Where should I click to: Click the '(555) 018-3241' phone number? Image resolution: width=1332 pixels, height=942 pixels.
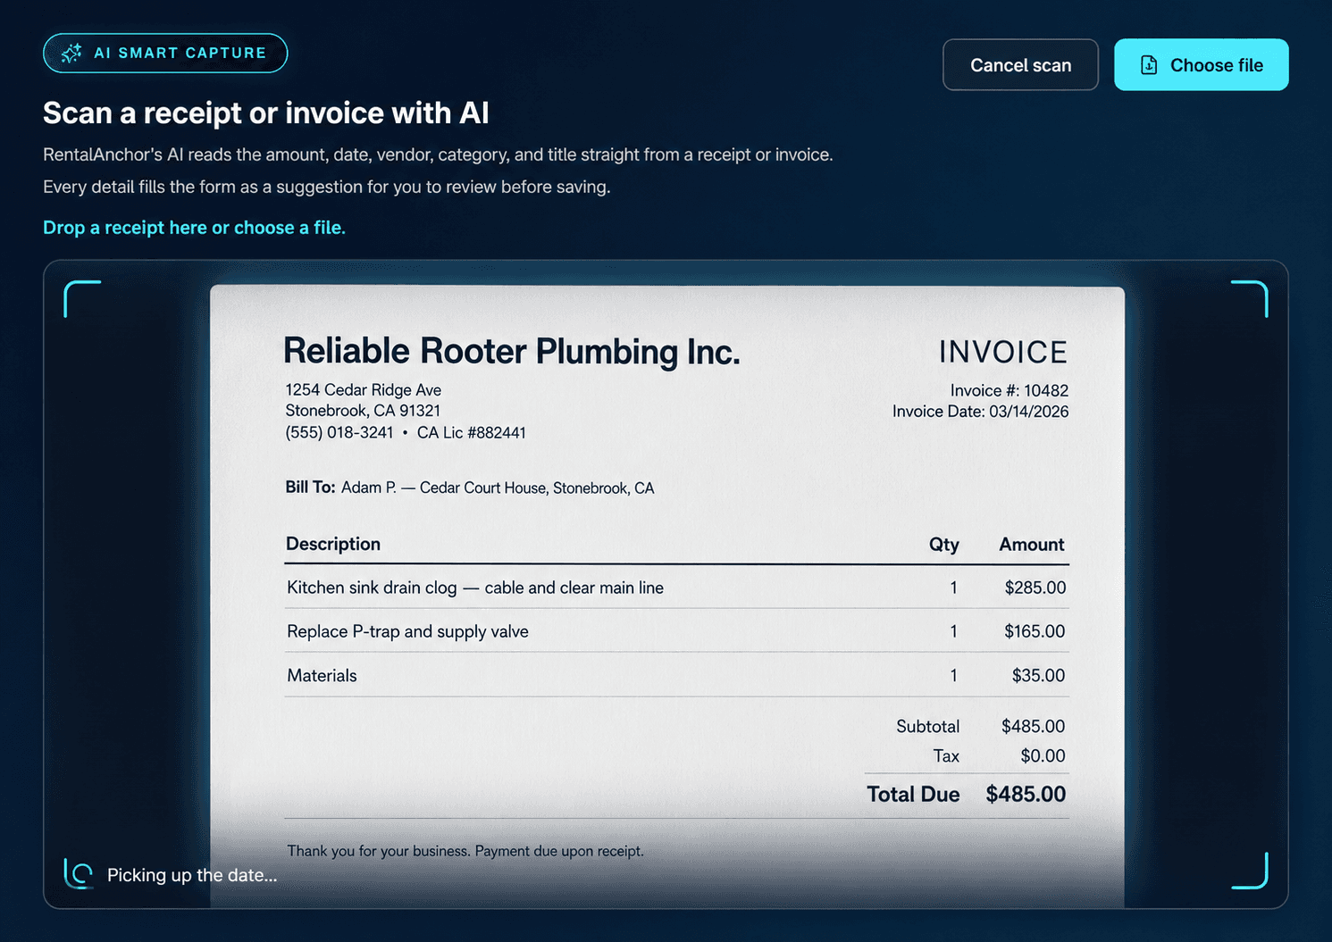[339, 432]
